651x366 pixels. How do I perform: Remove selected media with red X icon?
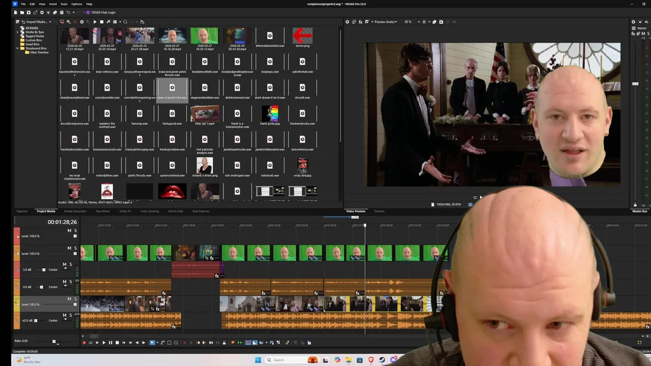(x=75, y=22)
